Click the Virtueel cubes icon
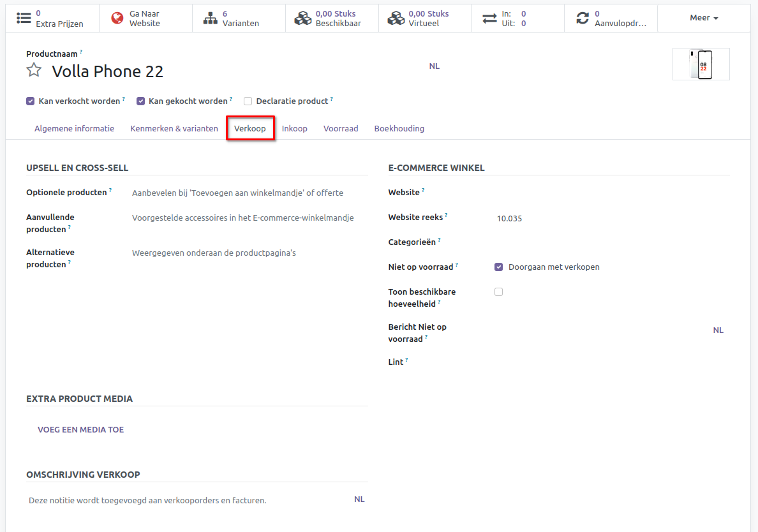Image resolution: width=758 pixels, height=532 pixels. [396, 18]
